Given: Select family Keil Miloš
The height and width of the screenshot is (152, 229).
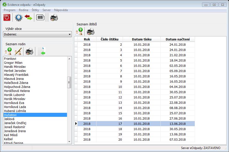Looking at the screenshot, I should (x=35, y=135).
